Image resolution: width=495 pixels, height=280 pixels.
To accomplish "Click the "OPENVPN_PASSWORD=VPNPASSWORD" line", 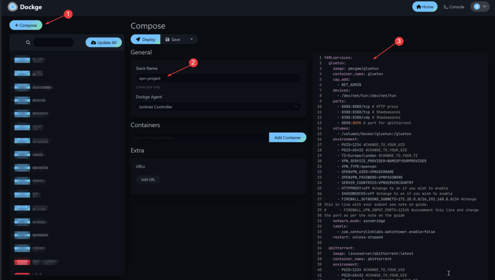I will point(370,177).
